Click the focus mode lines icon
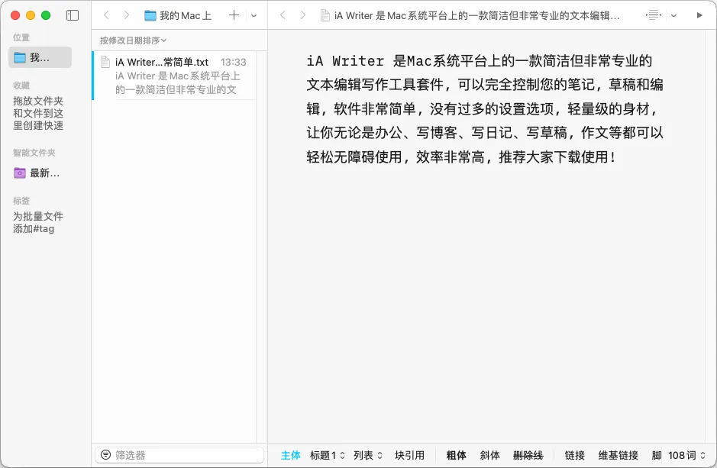Viewport: 717px width, 468px height. [x=653, y=15]
